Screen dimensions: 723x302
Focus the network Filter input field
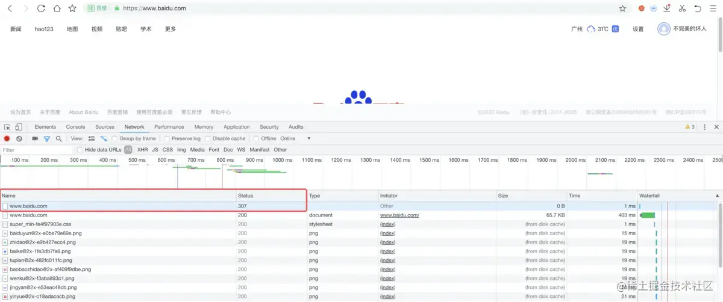tap(36, 150)
